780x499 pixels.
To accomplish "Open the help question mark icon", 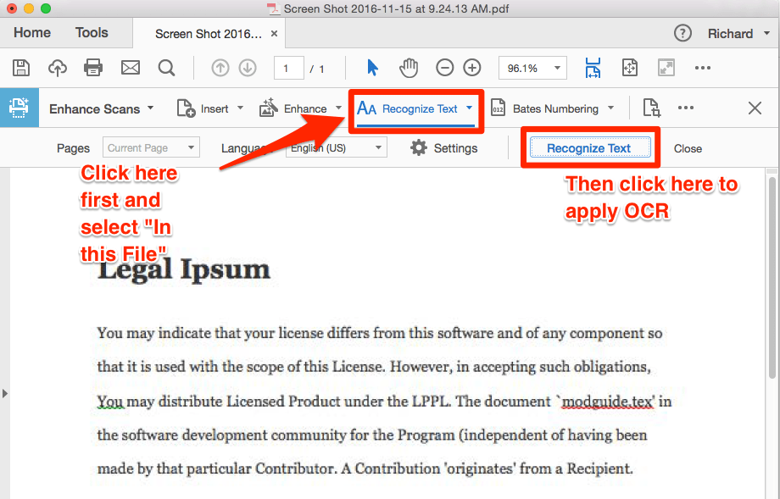I will pos(682,33).
